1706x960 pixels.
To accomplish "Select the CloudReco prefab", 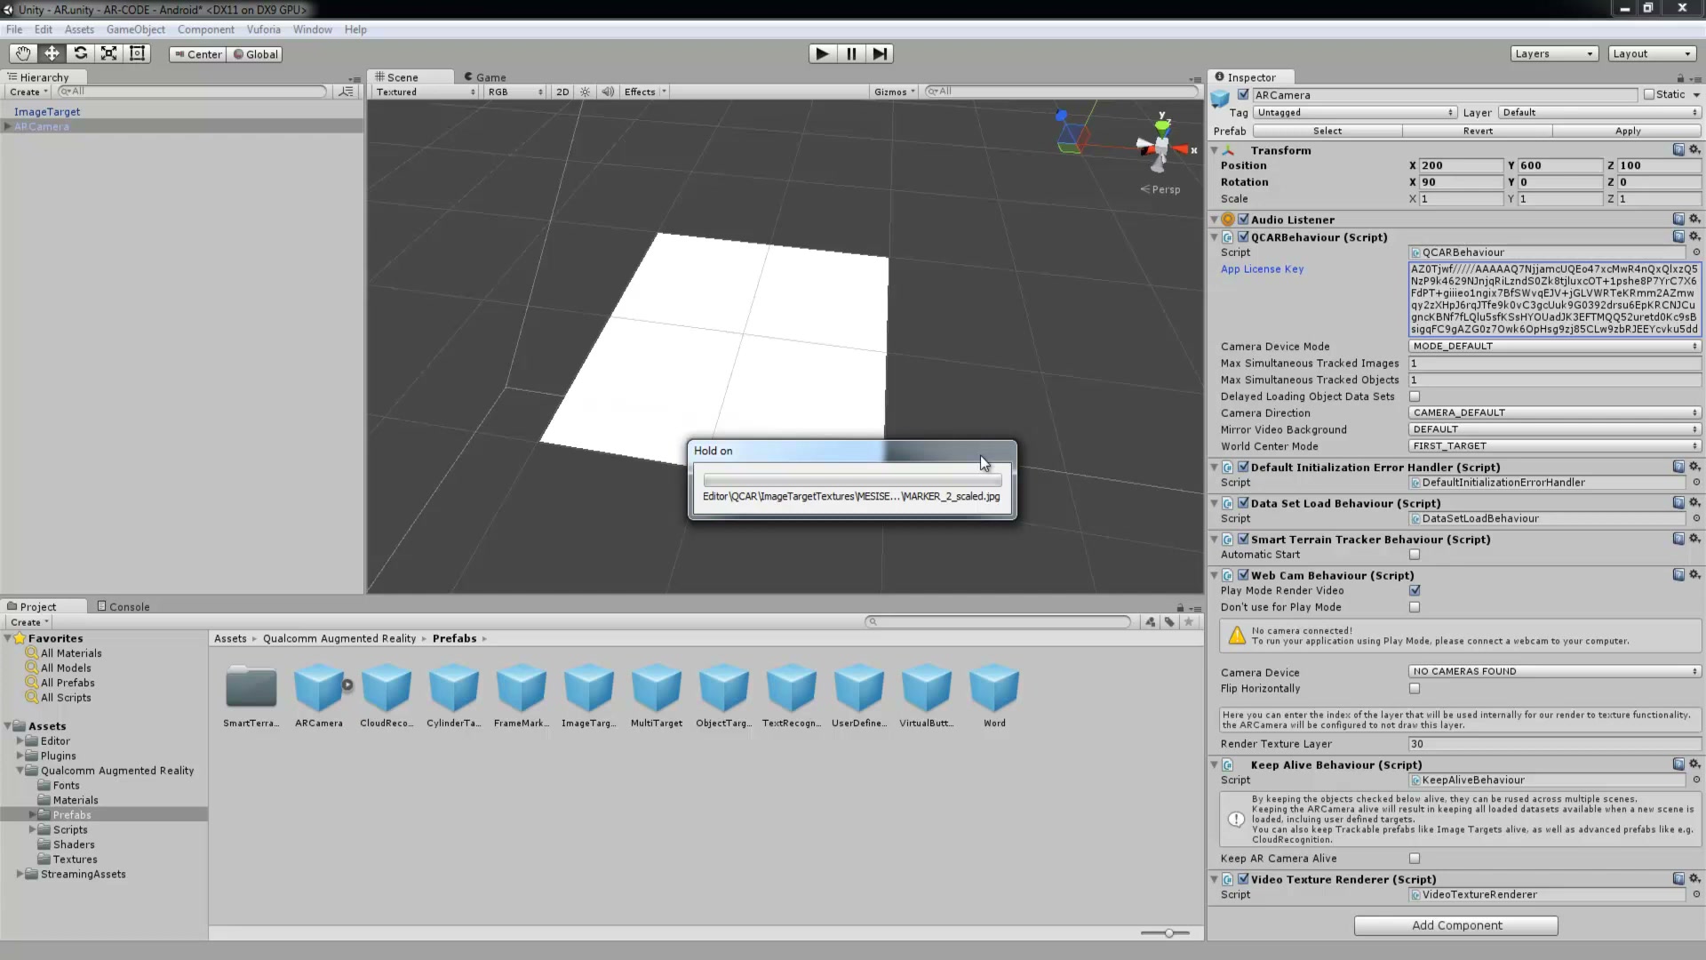I will point(387,696).
